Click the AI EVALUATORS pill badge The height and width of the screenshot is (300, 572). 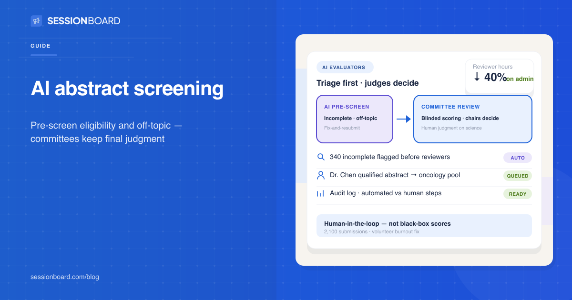pyautogui.click(x=345, y=67)
